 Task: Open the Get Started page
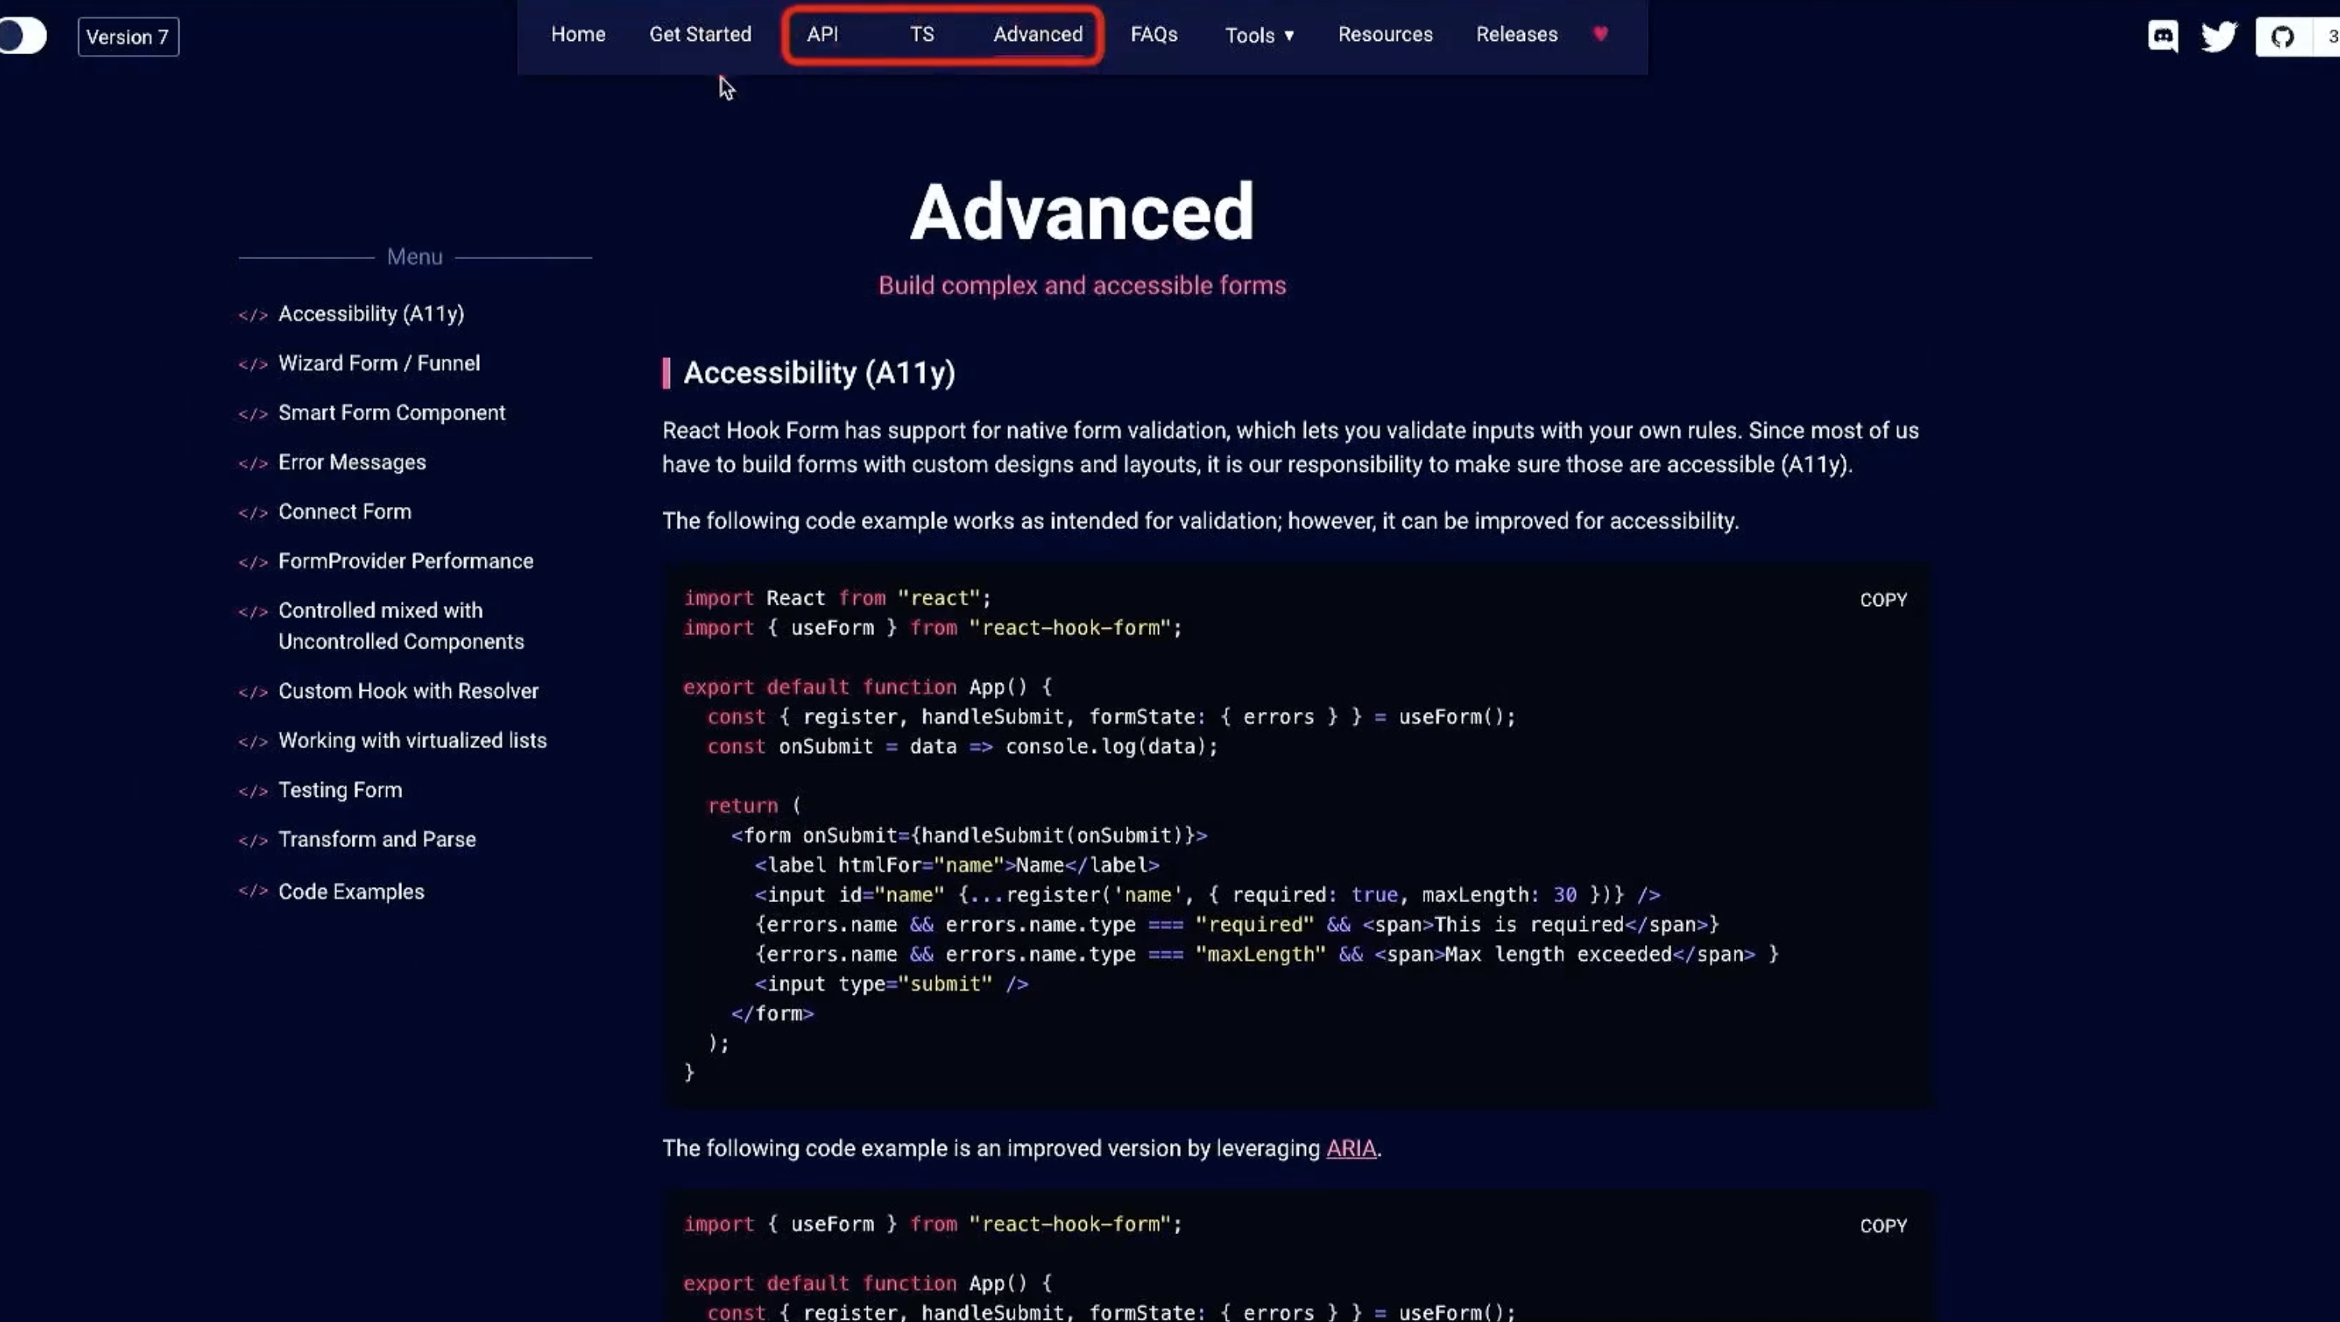point(700,35)
